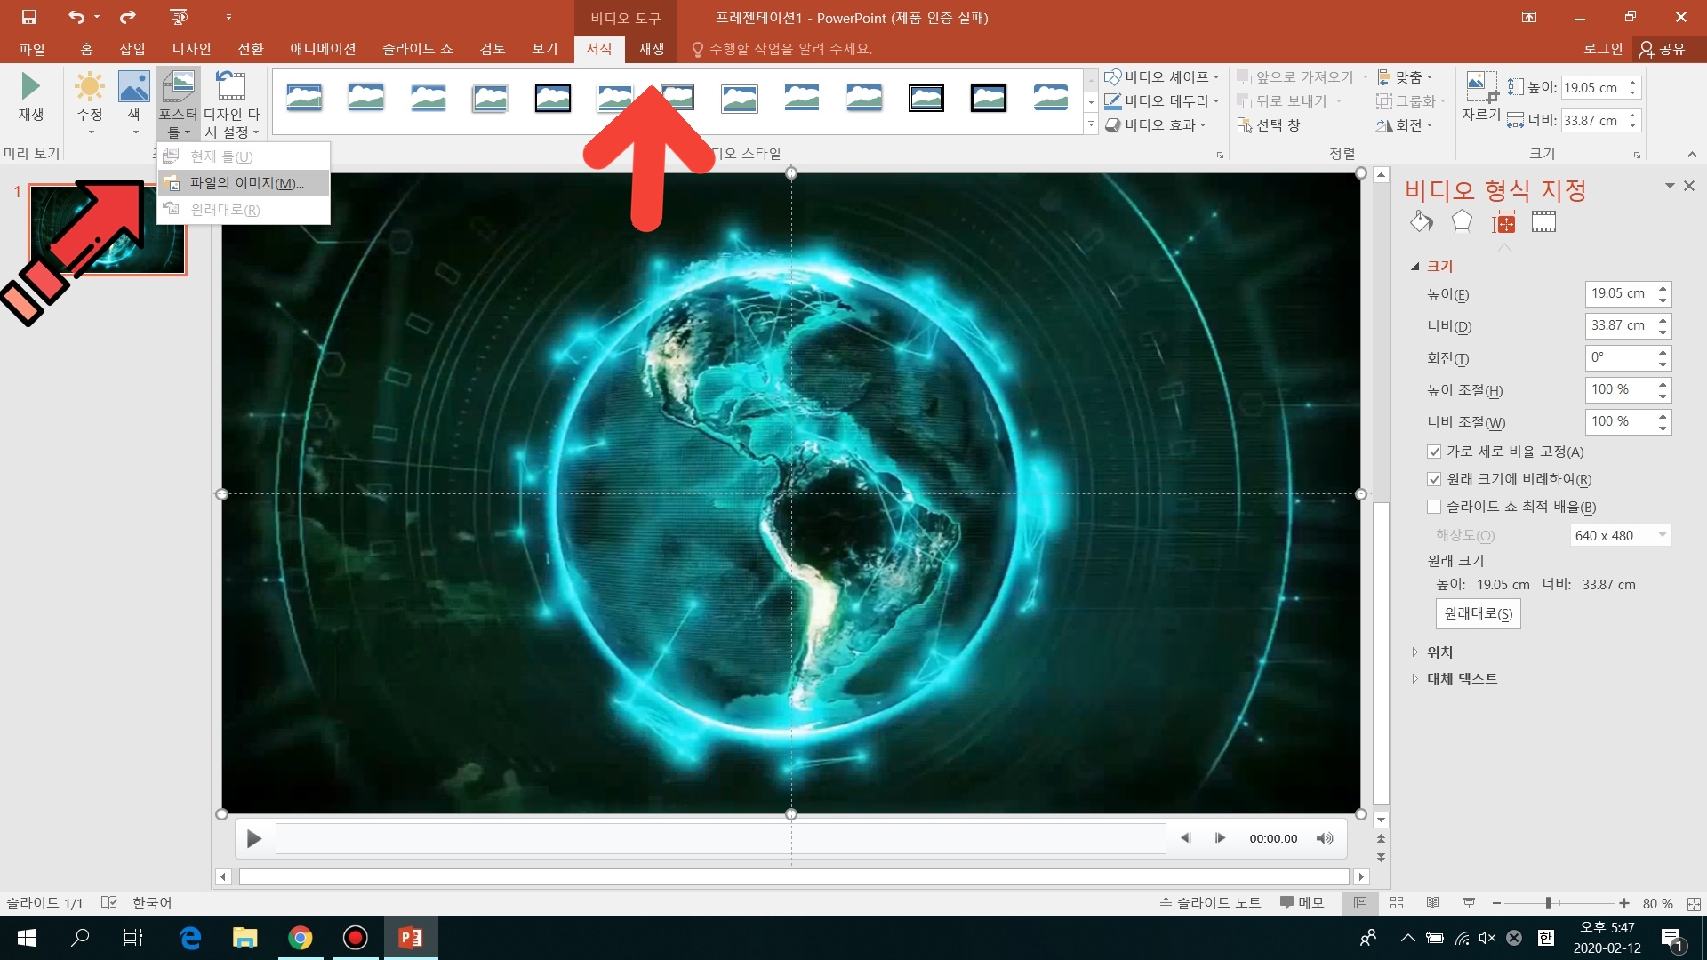
Task: Uncheck 원래 크기에 비례하여 checkbox
Action: tap(1434, 479)
